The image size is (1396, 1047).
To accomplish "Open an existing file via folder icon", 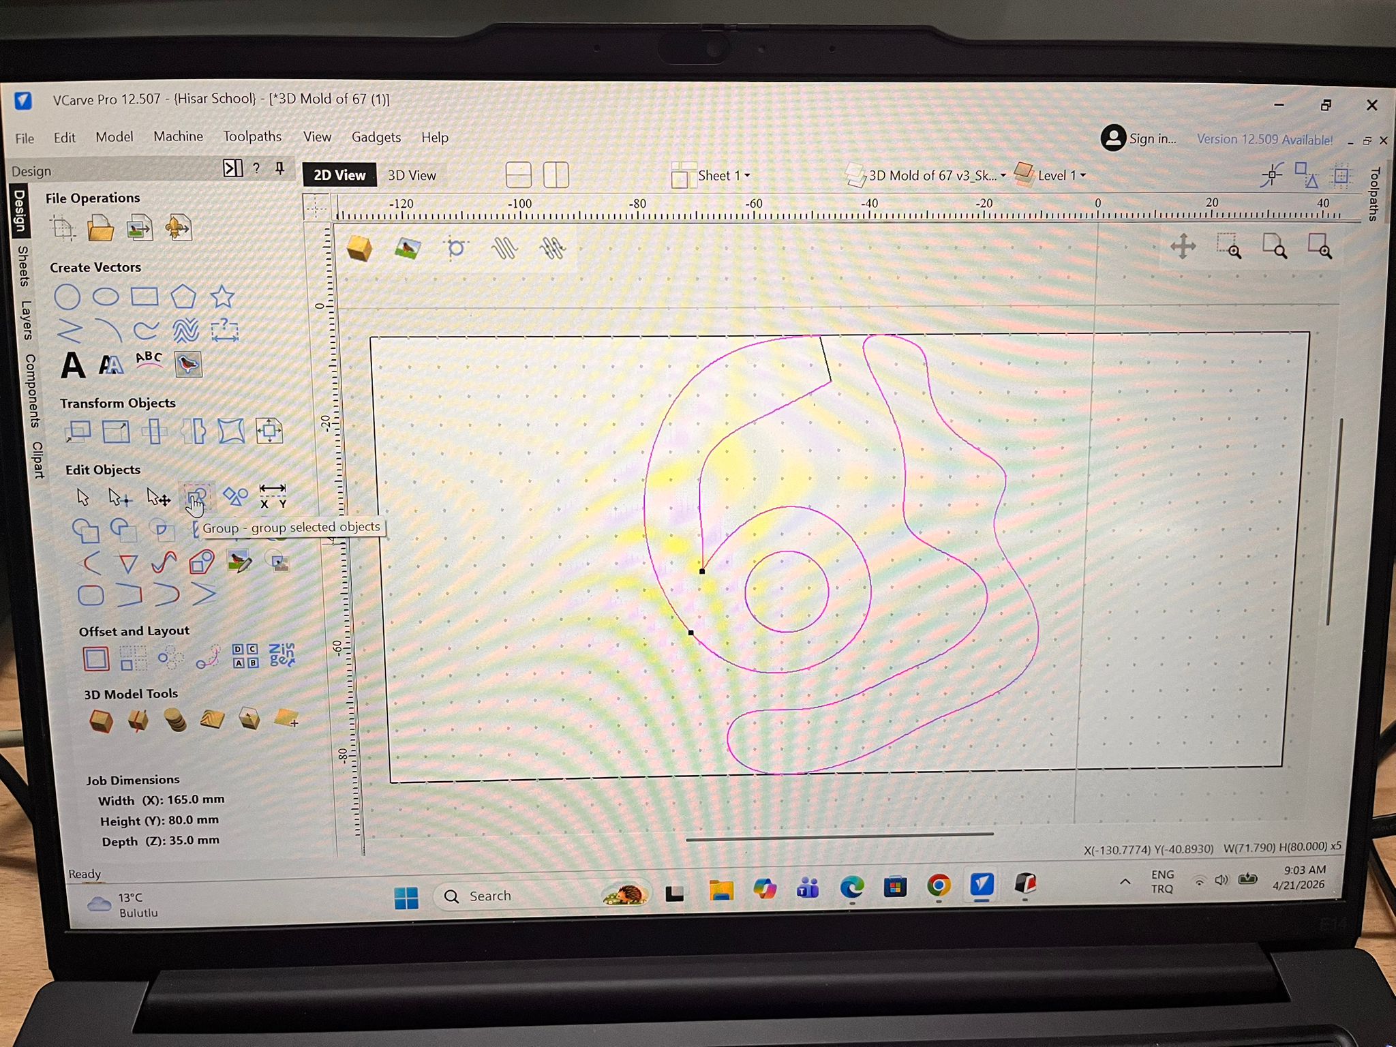I will click(101, 228).
